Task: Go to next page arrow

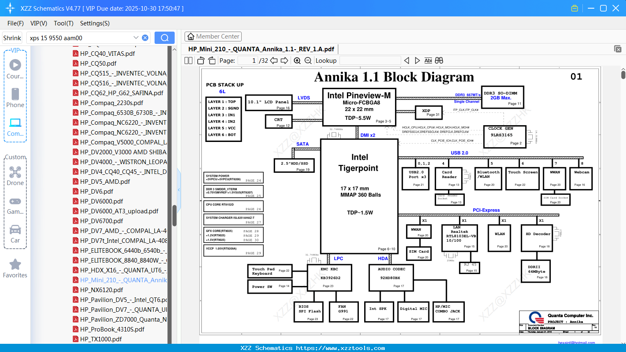Action: click(284, 60)
